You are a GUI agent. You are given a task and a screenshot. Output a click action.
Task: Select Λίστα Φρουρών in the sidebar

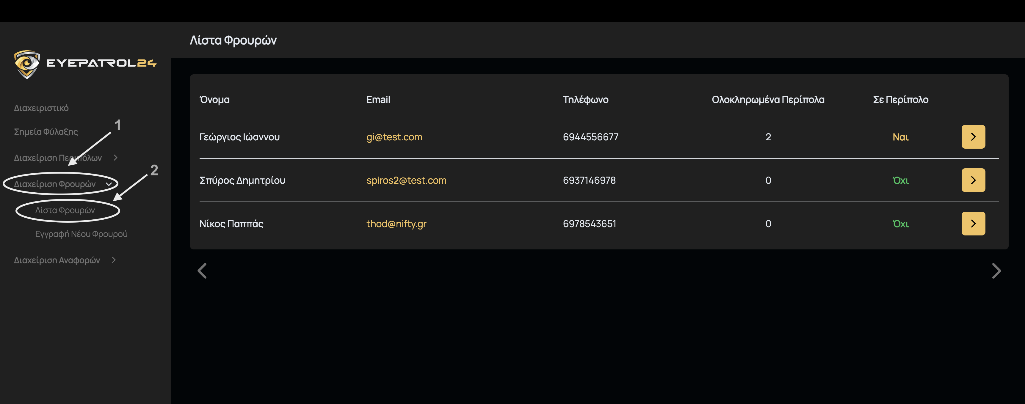(x=65, y=210)
